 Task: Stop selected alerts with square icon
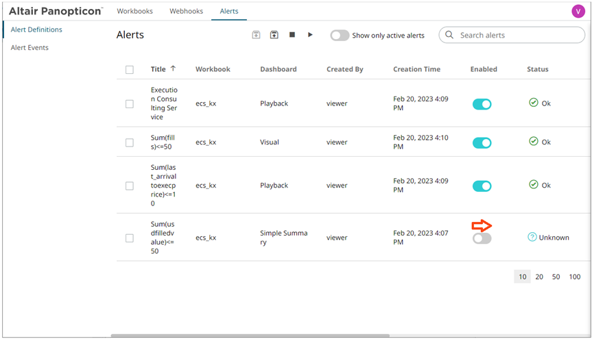click(292, 35)
